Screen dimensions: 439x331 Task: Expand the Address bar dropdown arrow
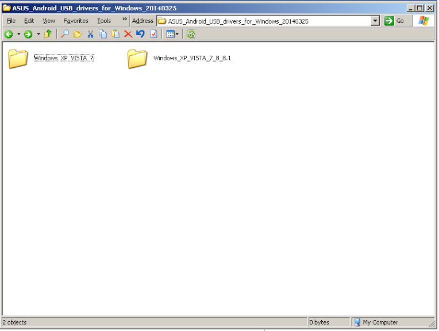tap(375, 21)
